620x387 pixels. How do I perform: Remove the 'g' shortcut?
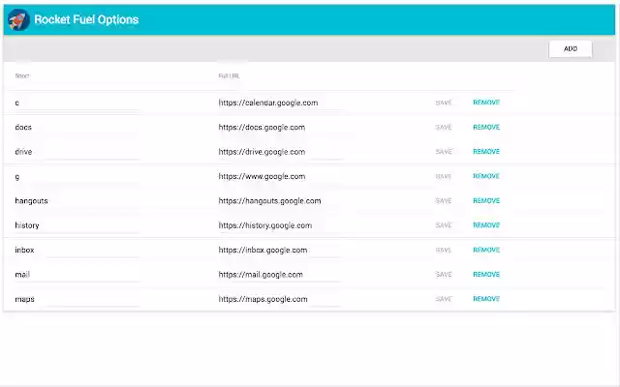486,176
